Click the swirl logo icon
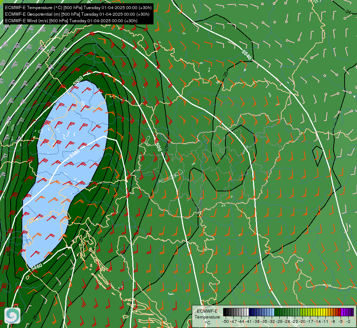 pyautogui.click(x=12, y=316)
